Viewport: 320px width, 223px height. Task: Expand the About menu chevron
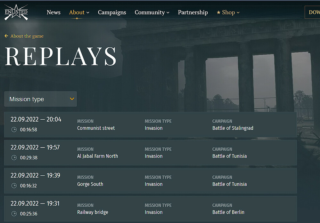click(88, 13)
